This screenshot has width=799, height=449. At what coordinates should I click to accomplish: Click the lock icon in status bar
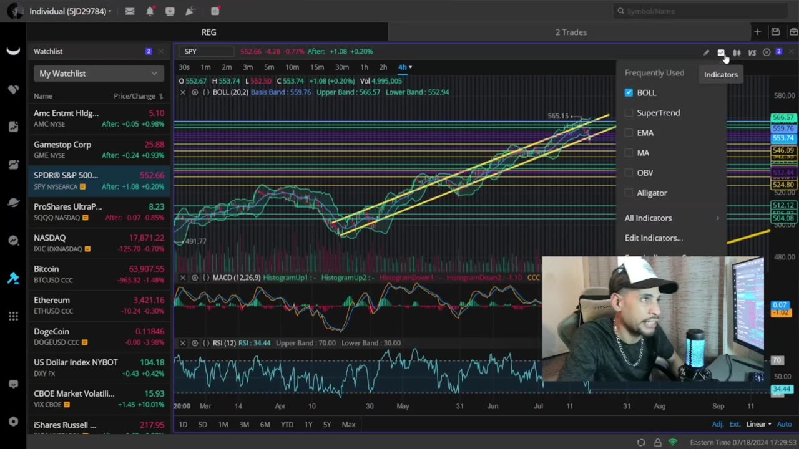657,442
